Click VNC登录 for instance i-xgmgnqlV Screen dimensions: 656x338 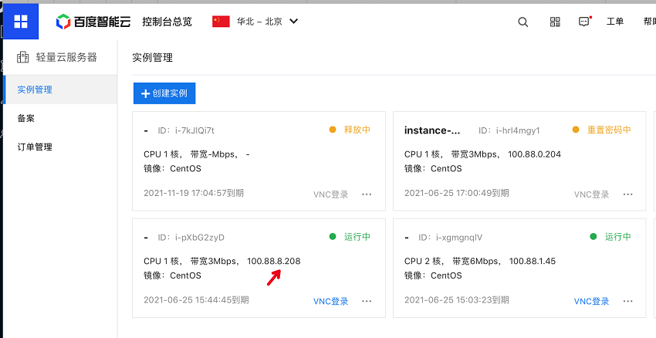592,301
